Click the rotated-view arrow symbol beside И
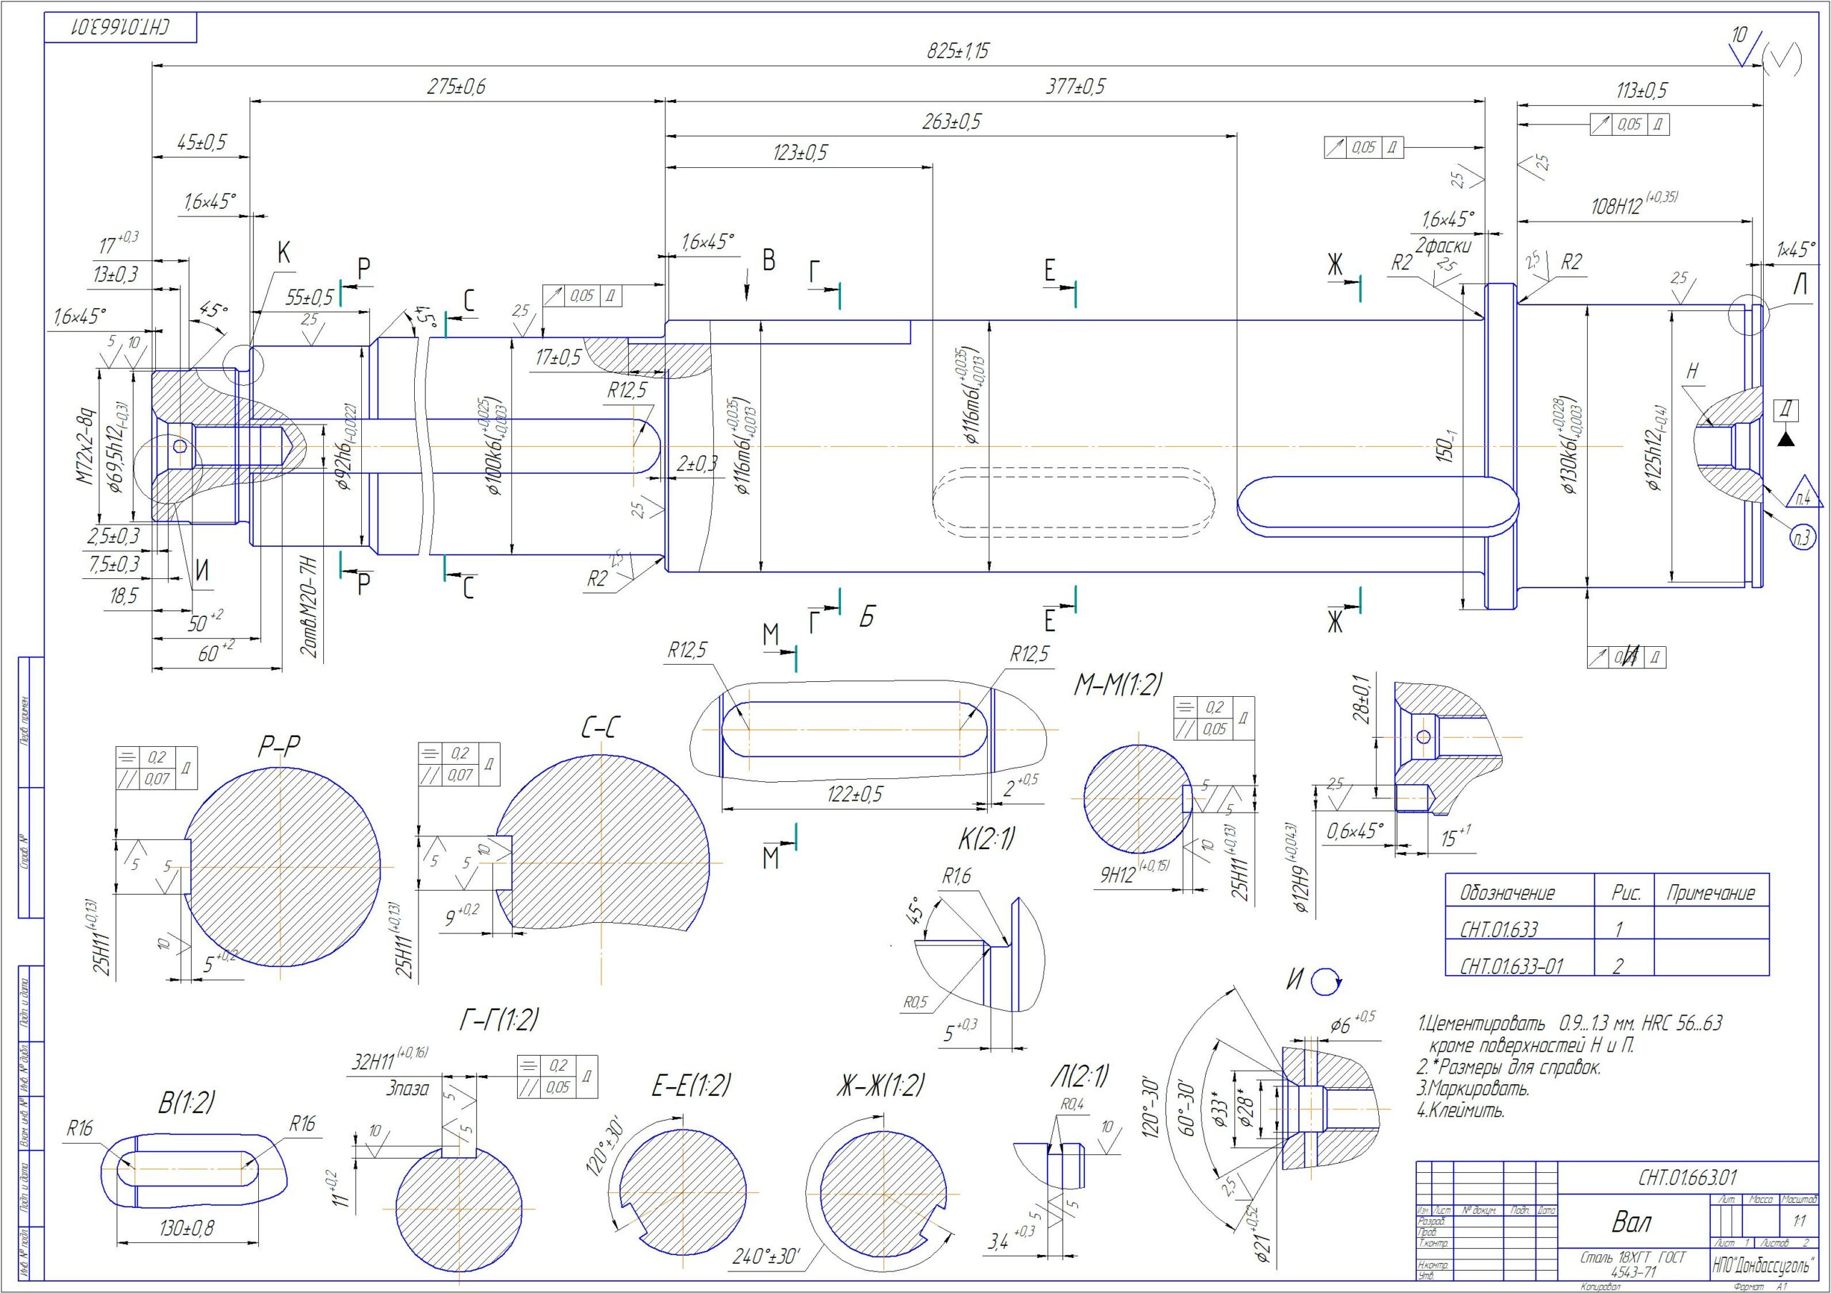 [x=1325, y=982]
